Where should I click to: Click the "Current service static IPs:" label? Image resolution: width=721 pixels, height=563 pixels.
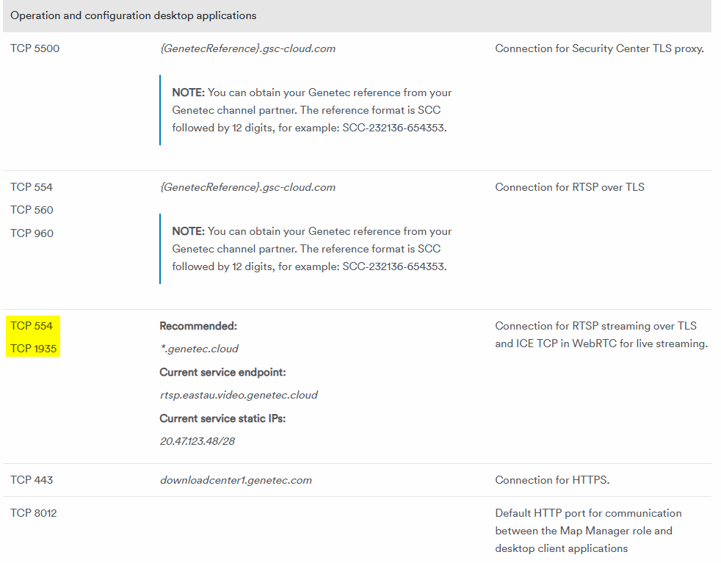click(x=222, y=418)
